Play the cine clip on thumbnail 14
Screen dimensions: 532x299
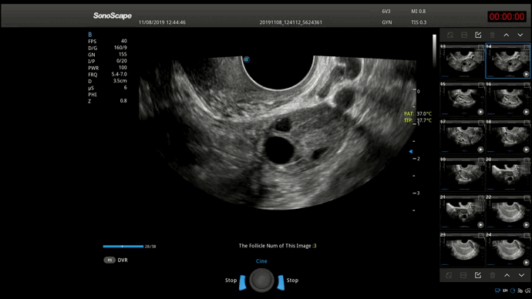[x=526, y=74]
